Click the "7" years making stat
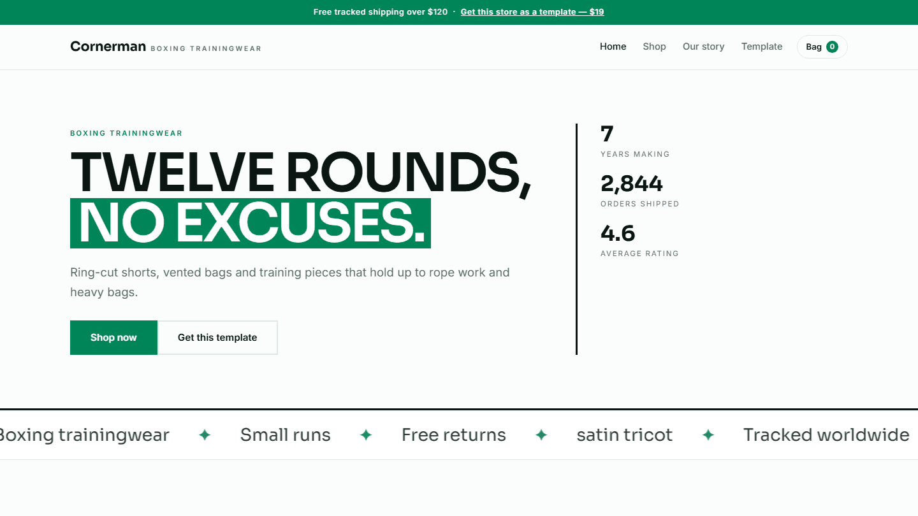 tap(607, 134)
